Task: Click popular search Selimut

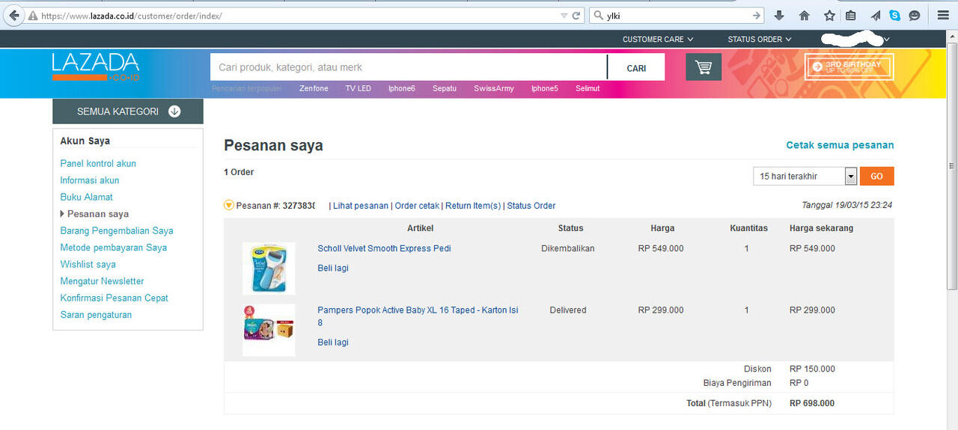Action: [588, 88]
